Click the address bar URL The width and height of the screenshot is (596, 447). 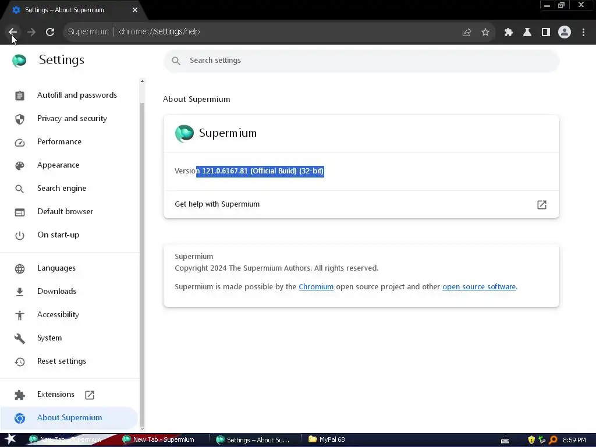pyautogui.click(x=159, y=32)
